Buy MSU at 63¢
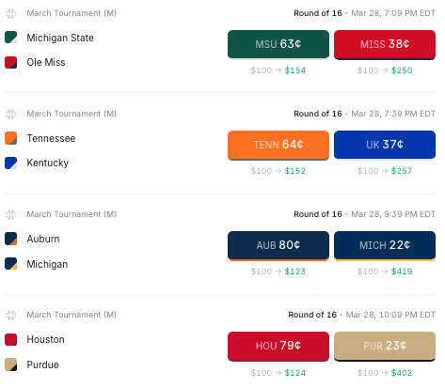This screenshot has width=445, height=388. coord(278,44)
